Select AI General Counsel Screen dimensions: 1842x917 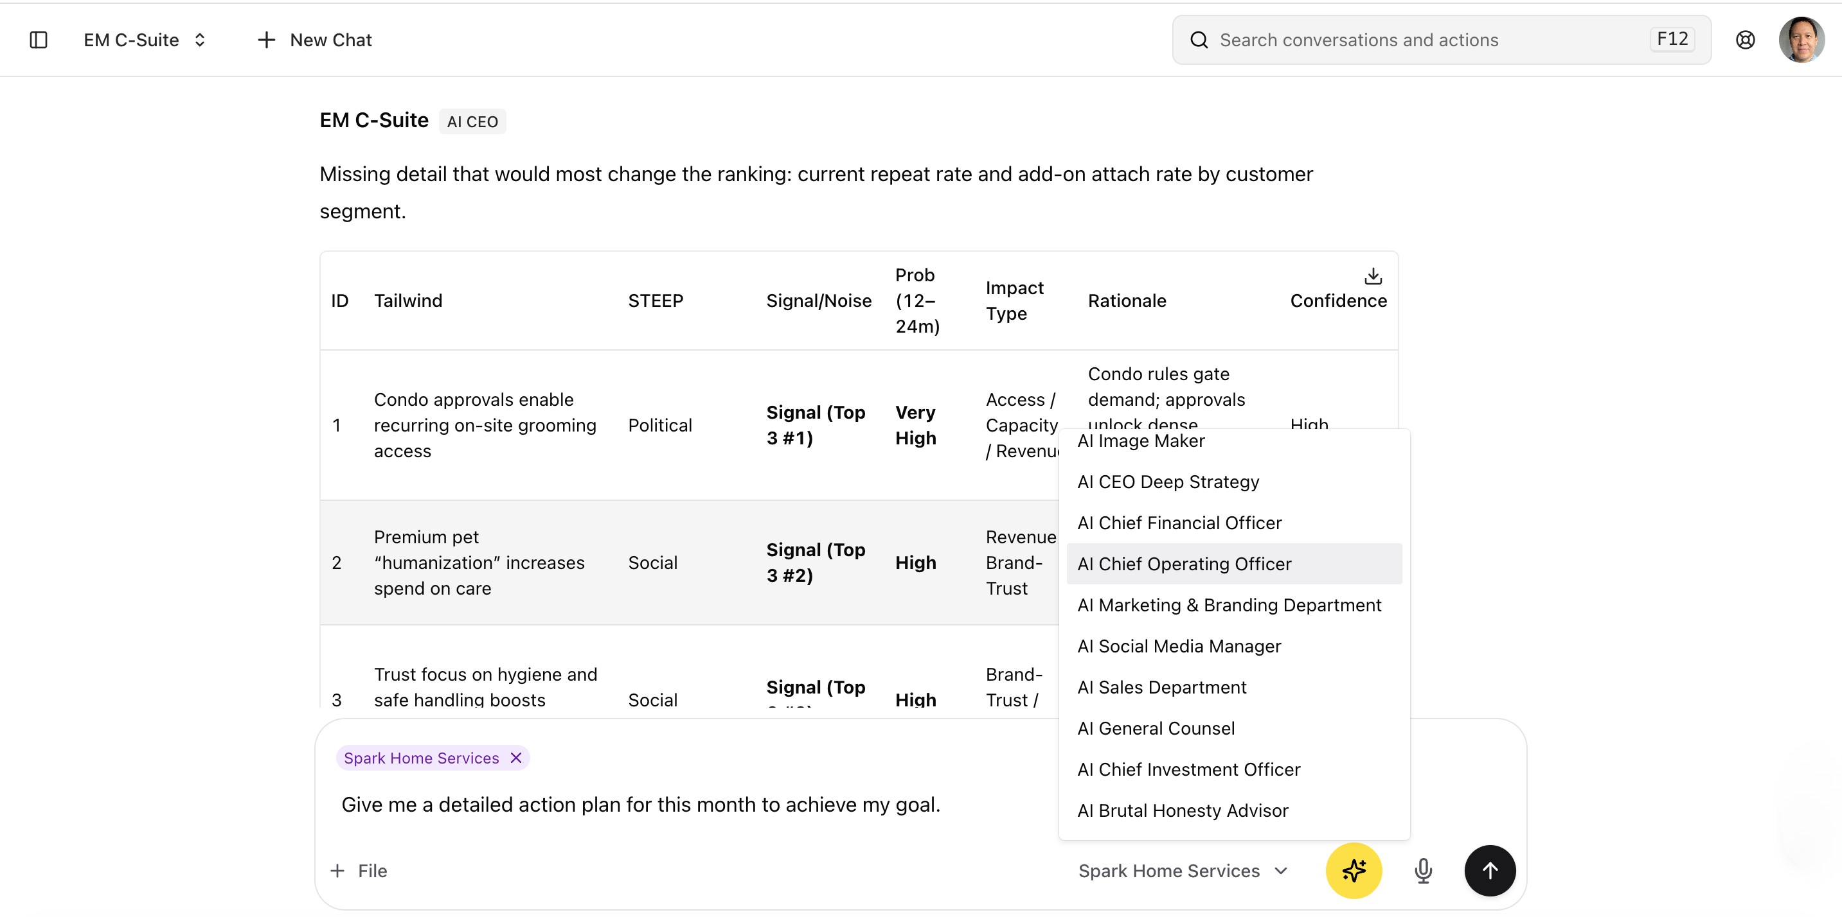click(1233, 728)
